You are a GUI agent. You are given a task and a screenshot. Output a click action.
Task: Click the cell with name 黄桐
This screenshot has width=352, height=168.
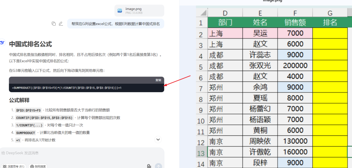(260, 130)
